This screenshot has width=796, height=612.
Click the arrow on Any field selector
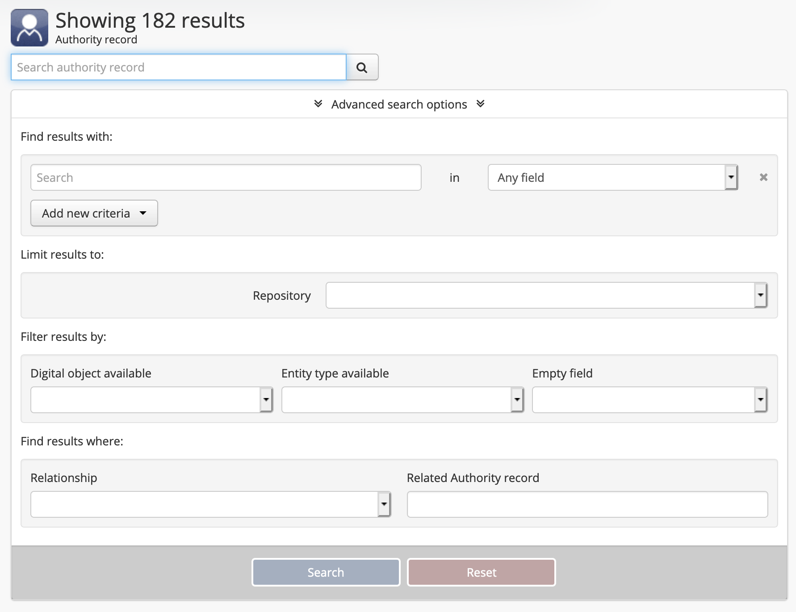click(x=731, y=178)
